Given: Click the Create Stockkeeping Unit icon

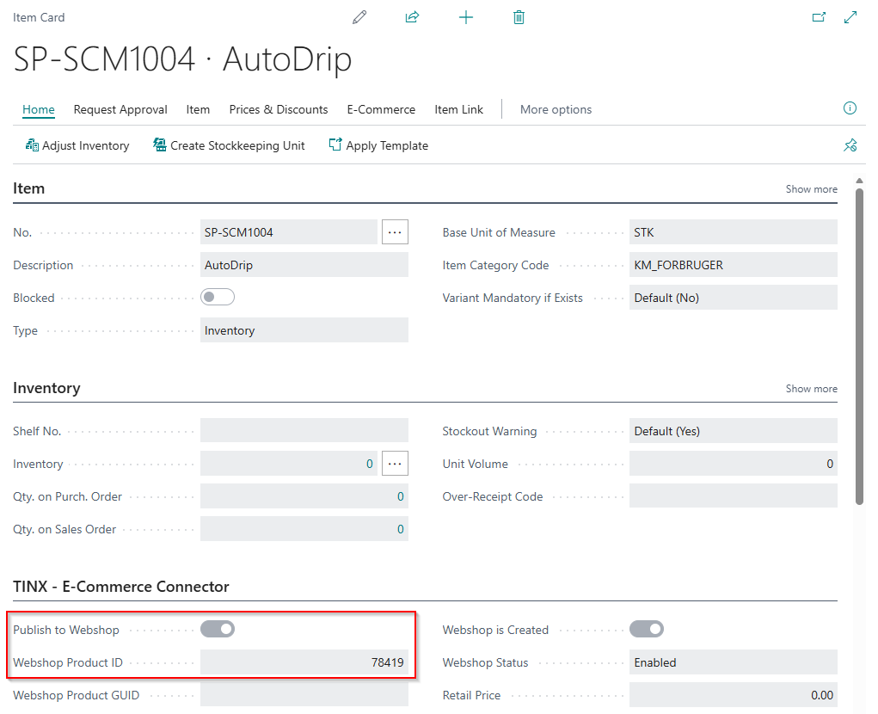Looking at the screenshot, I should (160, 145).
